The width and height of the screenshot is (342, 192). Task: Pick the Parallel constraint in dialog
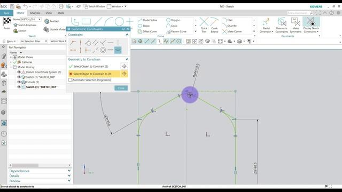point(95,43)
